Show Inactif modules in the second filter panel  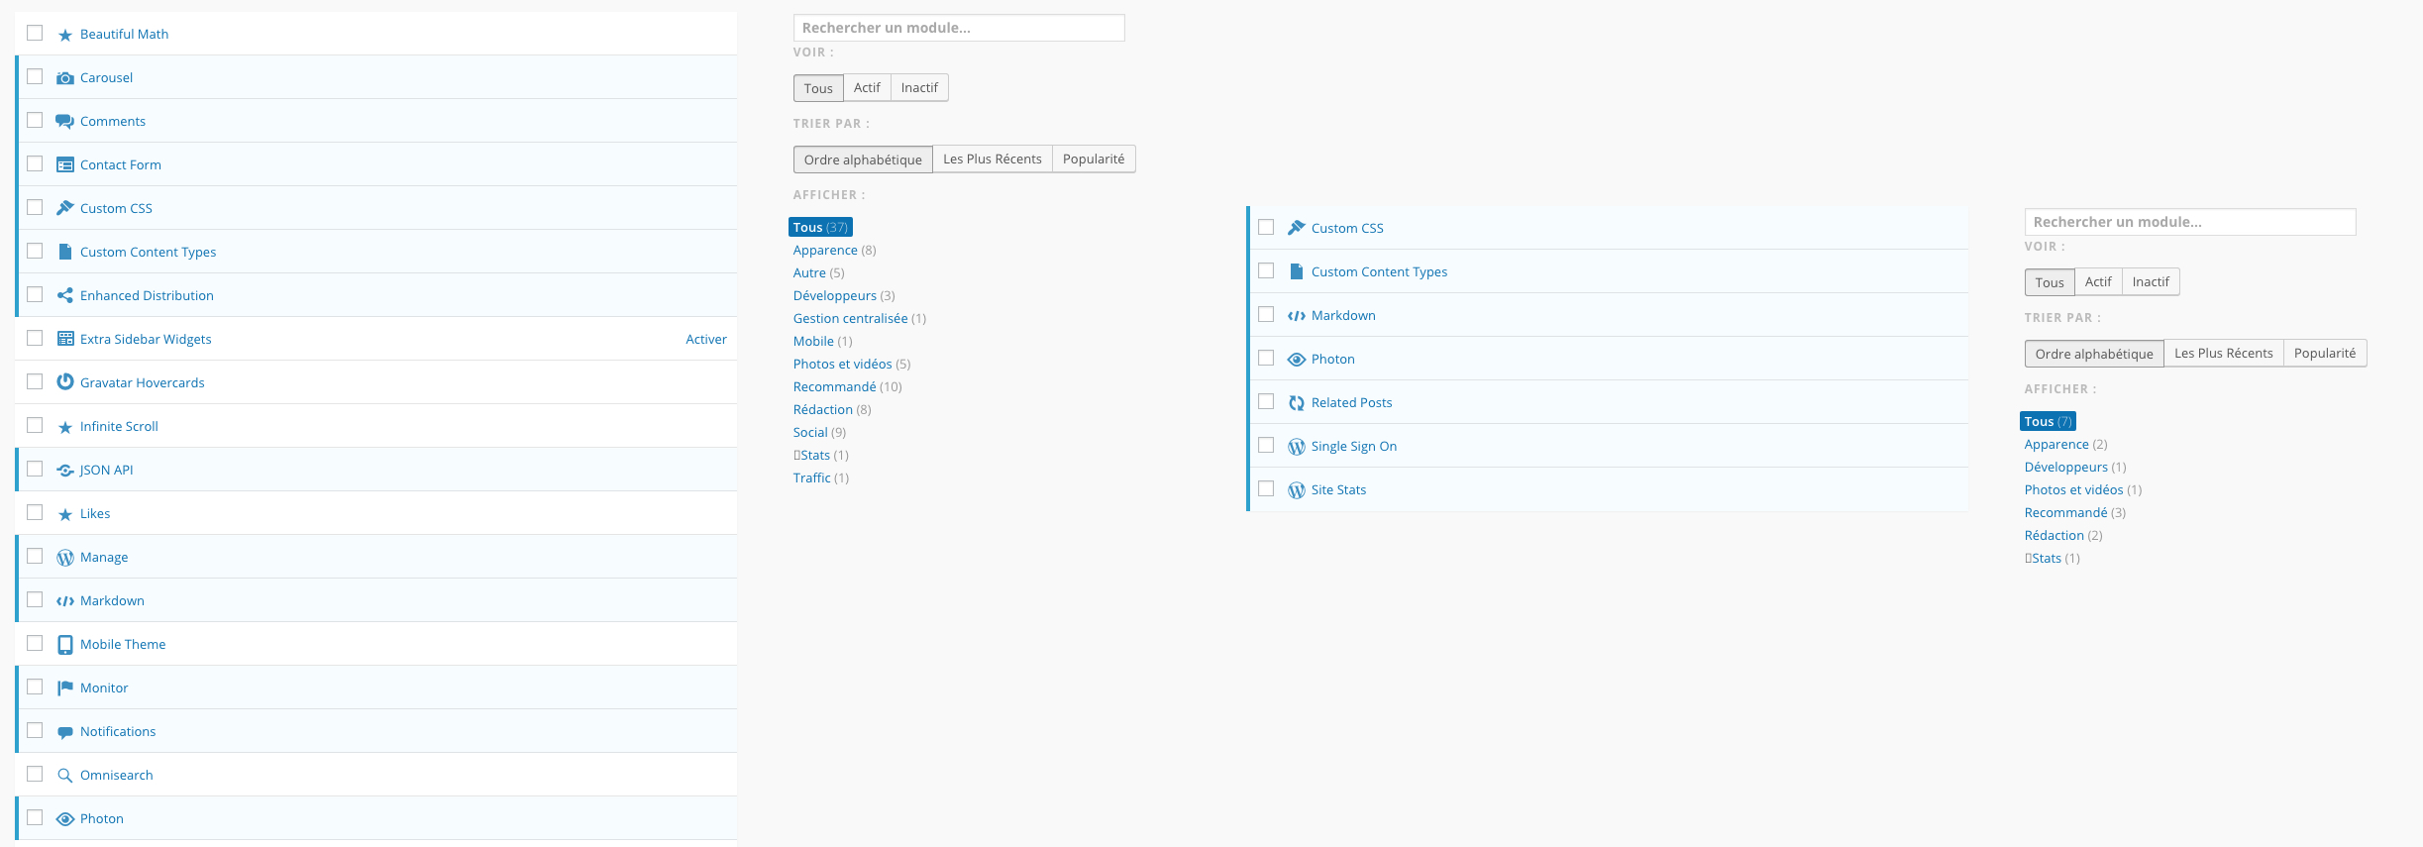[2151, 282]
